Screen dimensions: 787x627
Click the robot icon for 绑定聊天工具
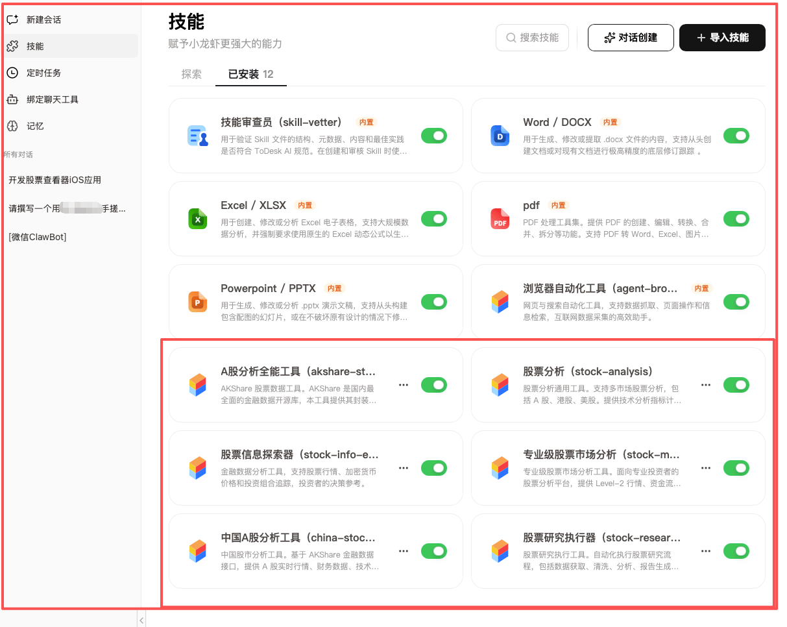click(x=12, y=100)
